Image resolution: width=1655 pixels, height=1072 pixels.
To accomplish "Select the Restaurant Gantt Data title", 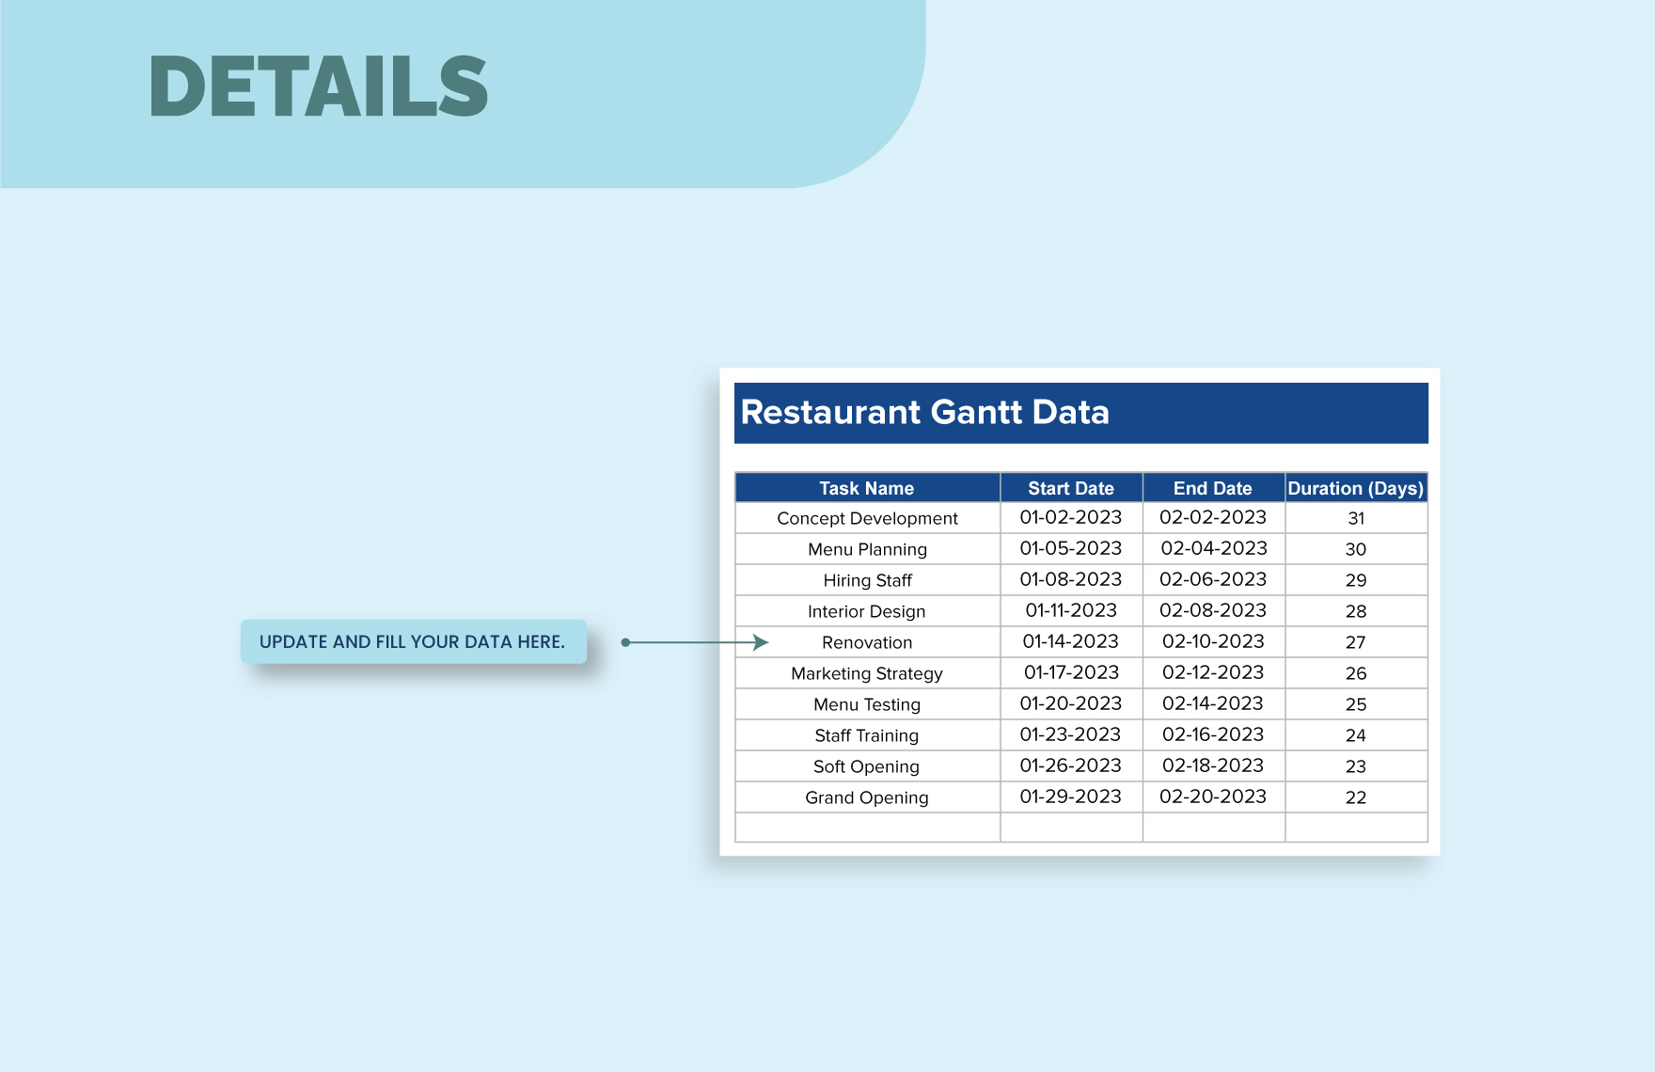I will click(924, 412).
